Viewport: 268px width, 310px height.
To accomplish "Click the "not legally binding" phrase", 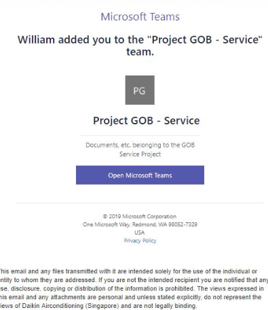I will pos(171,306).
